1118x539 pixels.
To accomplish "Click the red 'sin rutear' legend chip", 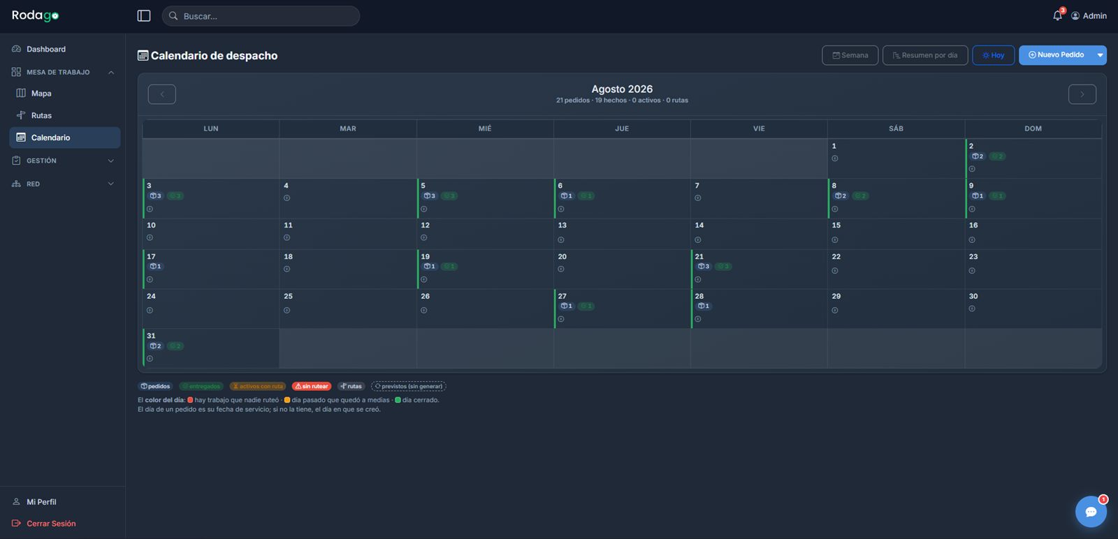I will [x=312, y=386].
